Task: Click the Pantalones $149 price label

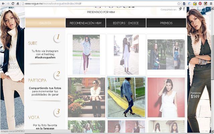Action: [195, 95]
